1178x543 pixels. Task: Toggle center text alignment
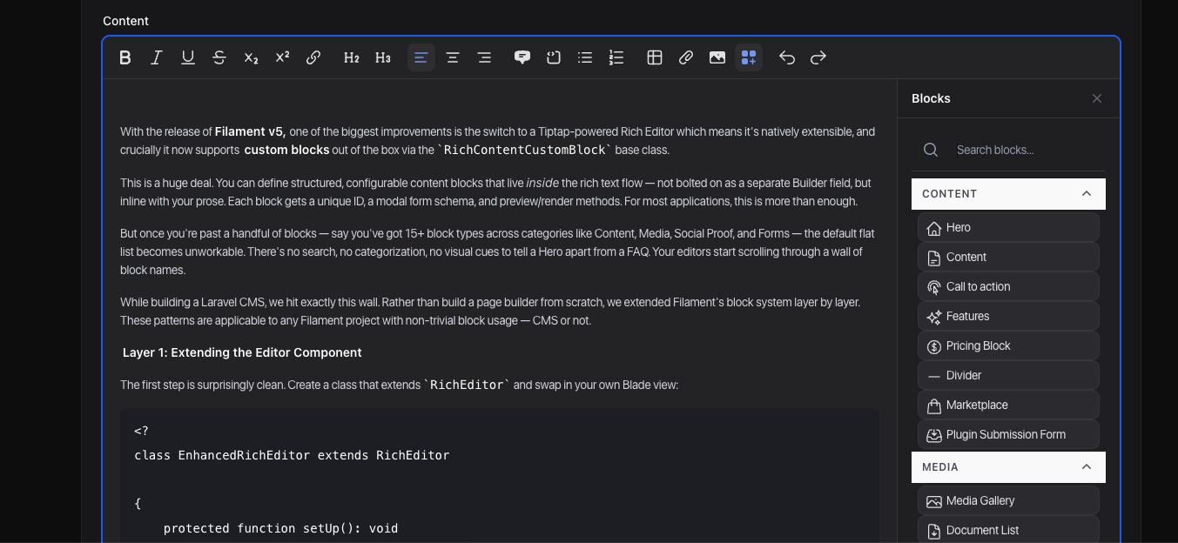coord(453,57)
